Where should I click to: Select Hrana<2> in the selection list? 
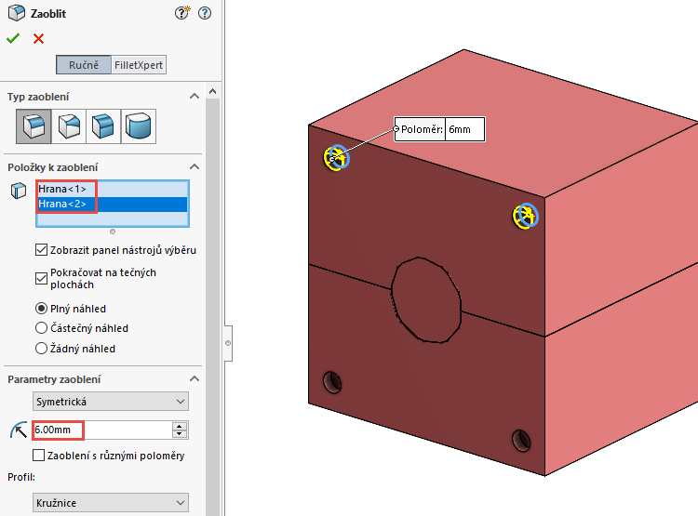pos(113,205)
